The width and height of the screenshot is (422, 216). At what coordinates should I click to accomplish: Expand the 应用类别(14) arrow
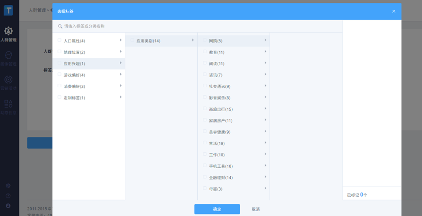[193, 40]
